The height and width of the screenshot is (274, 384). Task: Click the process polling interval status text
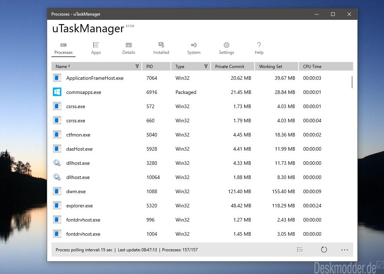84,250
